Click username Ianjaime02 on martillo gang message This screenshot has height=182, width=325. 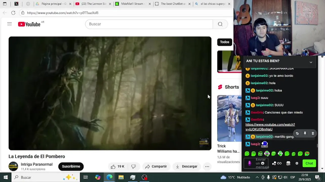(264, 137)
